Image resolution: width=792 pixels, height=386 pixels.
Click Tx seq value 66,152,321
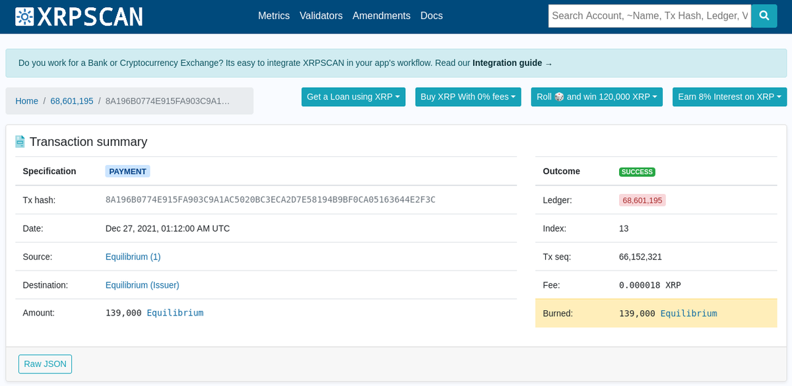pyautogui.click(x=640, y=257)
